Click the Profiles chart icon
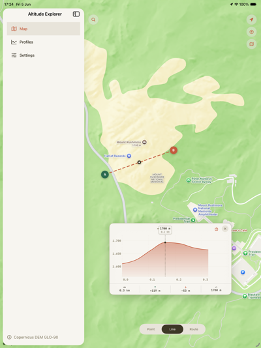Viewport: 261px width, 348px height. 14,42
